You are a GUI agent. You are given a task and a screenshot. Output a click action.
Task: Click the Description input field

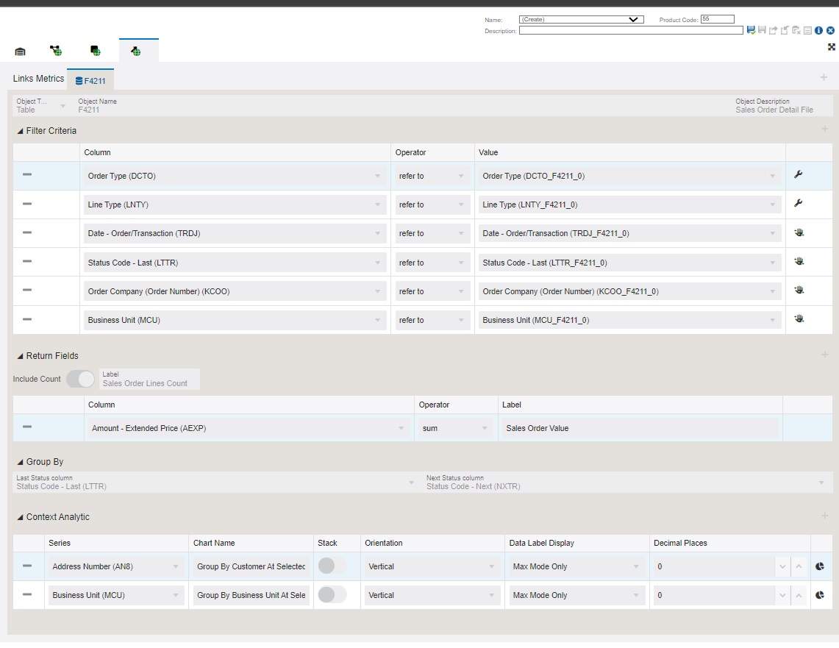[x=630, y=31]
